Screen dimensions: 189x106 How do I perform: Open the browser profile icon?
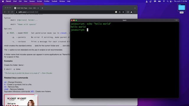[131, 12]
